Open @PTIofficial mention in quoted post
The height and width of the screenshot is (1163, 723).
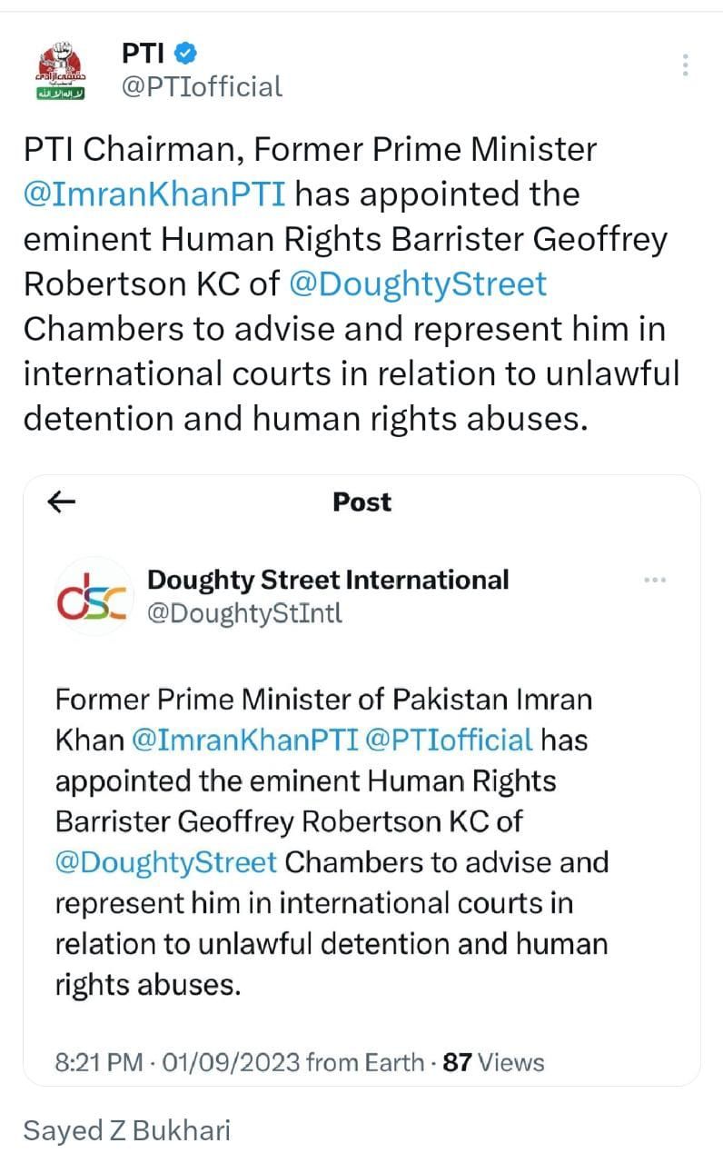(448, 740)
